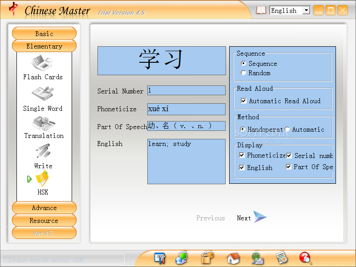Toggle Automatic Read Aloud checkbox

tap(243, 101)
